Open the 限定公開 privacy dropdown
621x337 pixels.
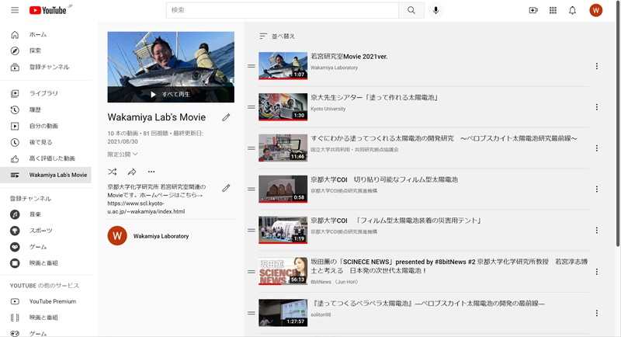click(123, 154)
